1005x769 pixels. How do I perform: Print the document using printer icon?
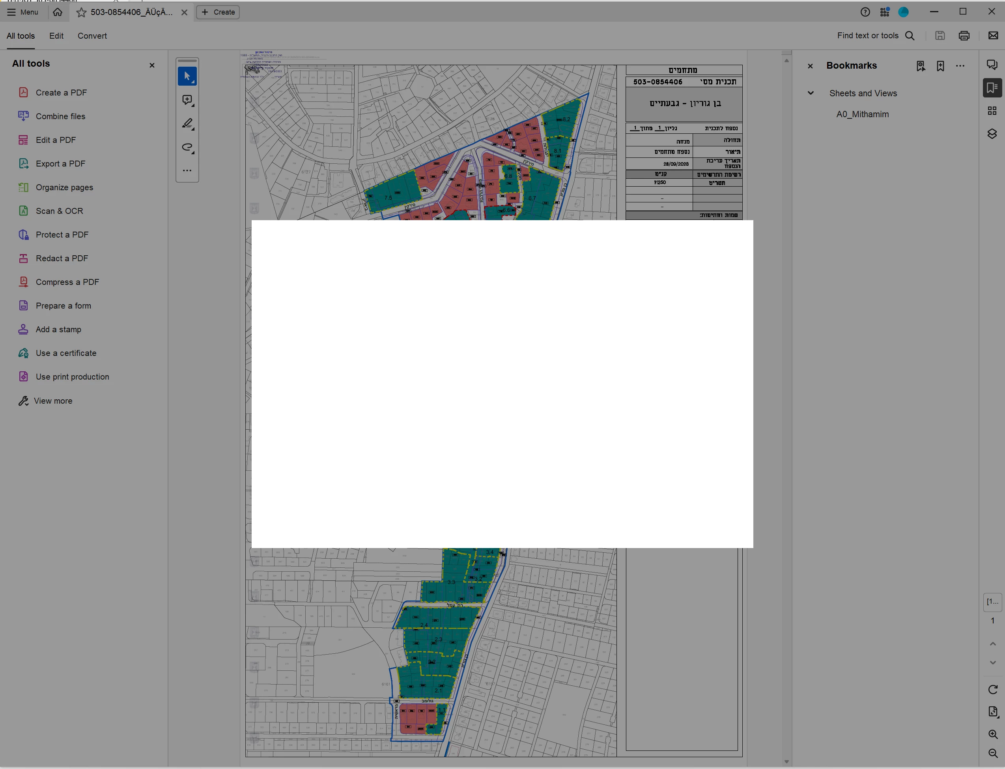pyautogui.click(x=964, y=36)
